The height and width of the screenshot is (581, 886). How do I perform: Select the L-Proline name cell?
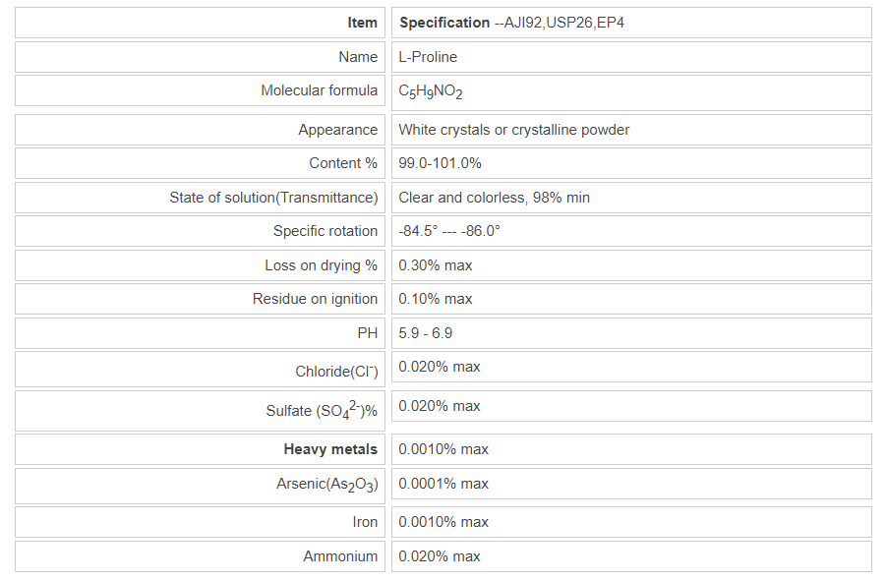tap(428, 57)
